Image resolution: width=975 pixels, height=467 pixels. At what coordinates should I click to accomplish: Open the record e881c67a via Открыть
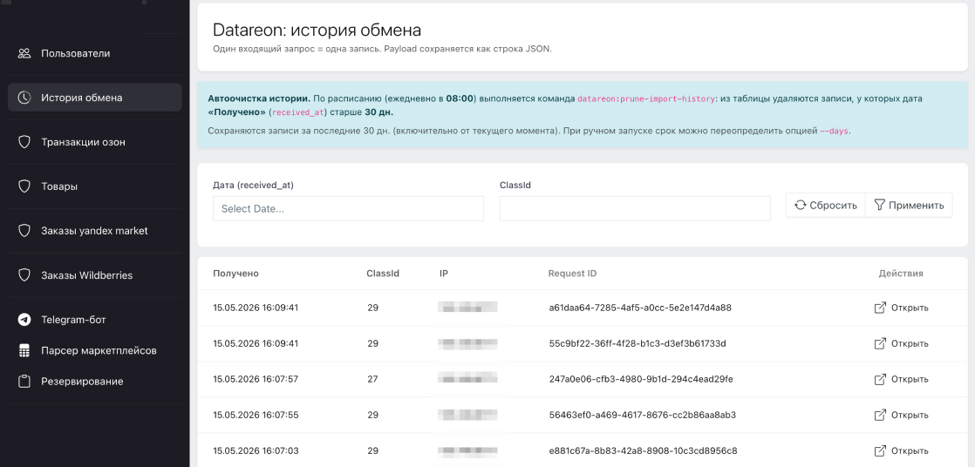coord(901,450)
